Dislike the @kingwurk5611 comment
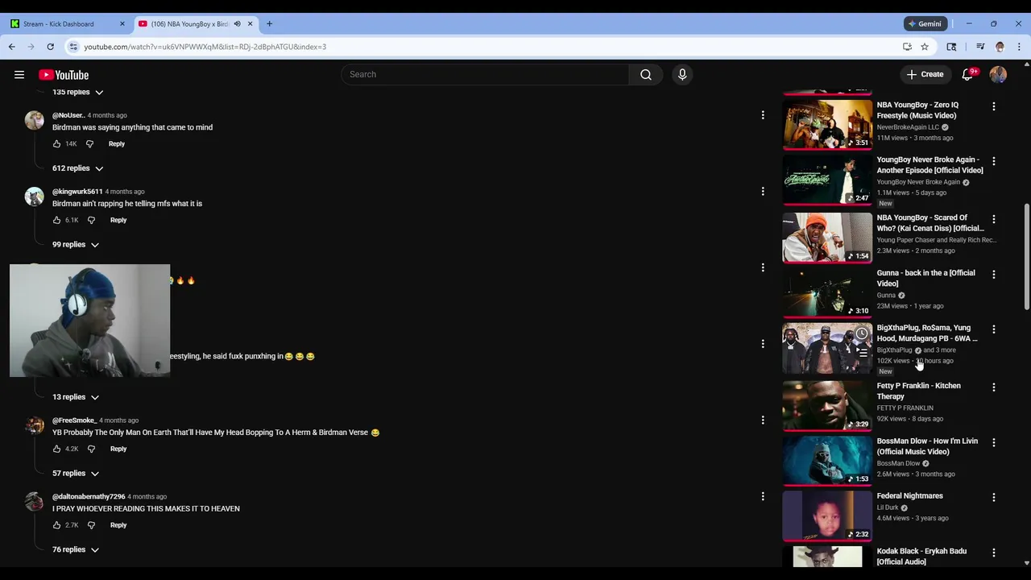The height and width of the screenshot is (580, 1031). click(91, 220)
